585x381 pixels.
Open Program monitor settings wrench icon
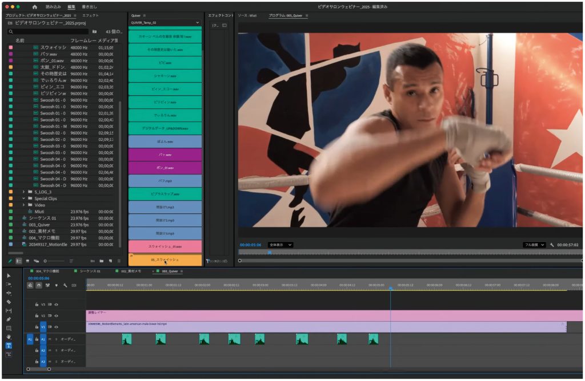pos(552,245)
